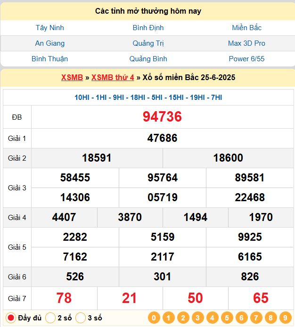Click the ĐB prize label
This screenshot has height=327, width=295.
(x=17, y=117)
